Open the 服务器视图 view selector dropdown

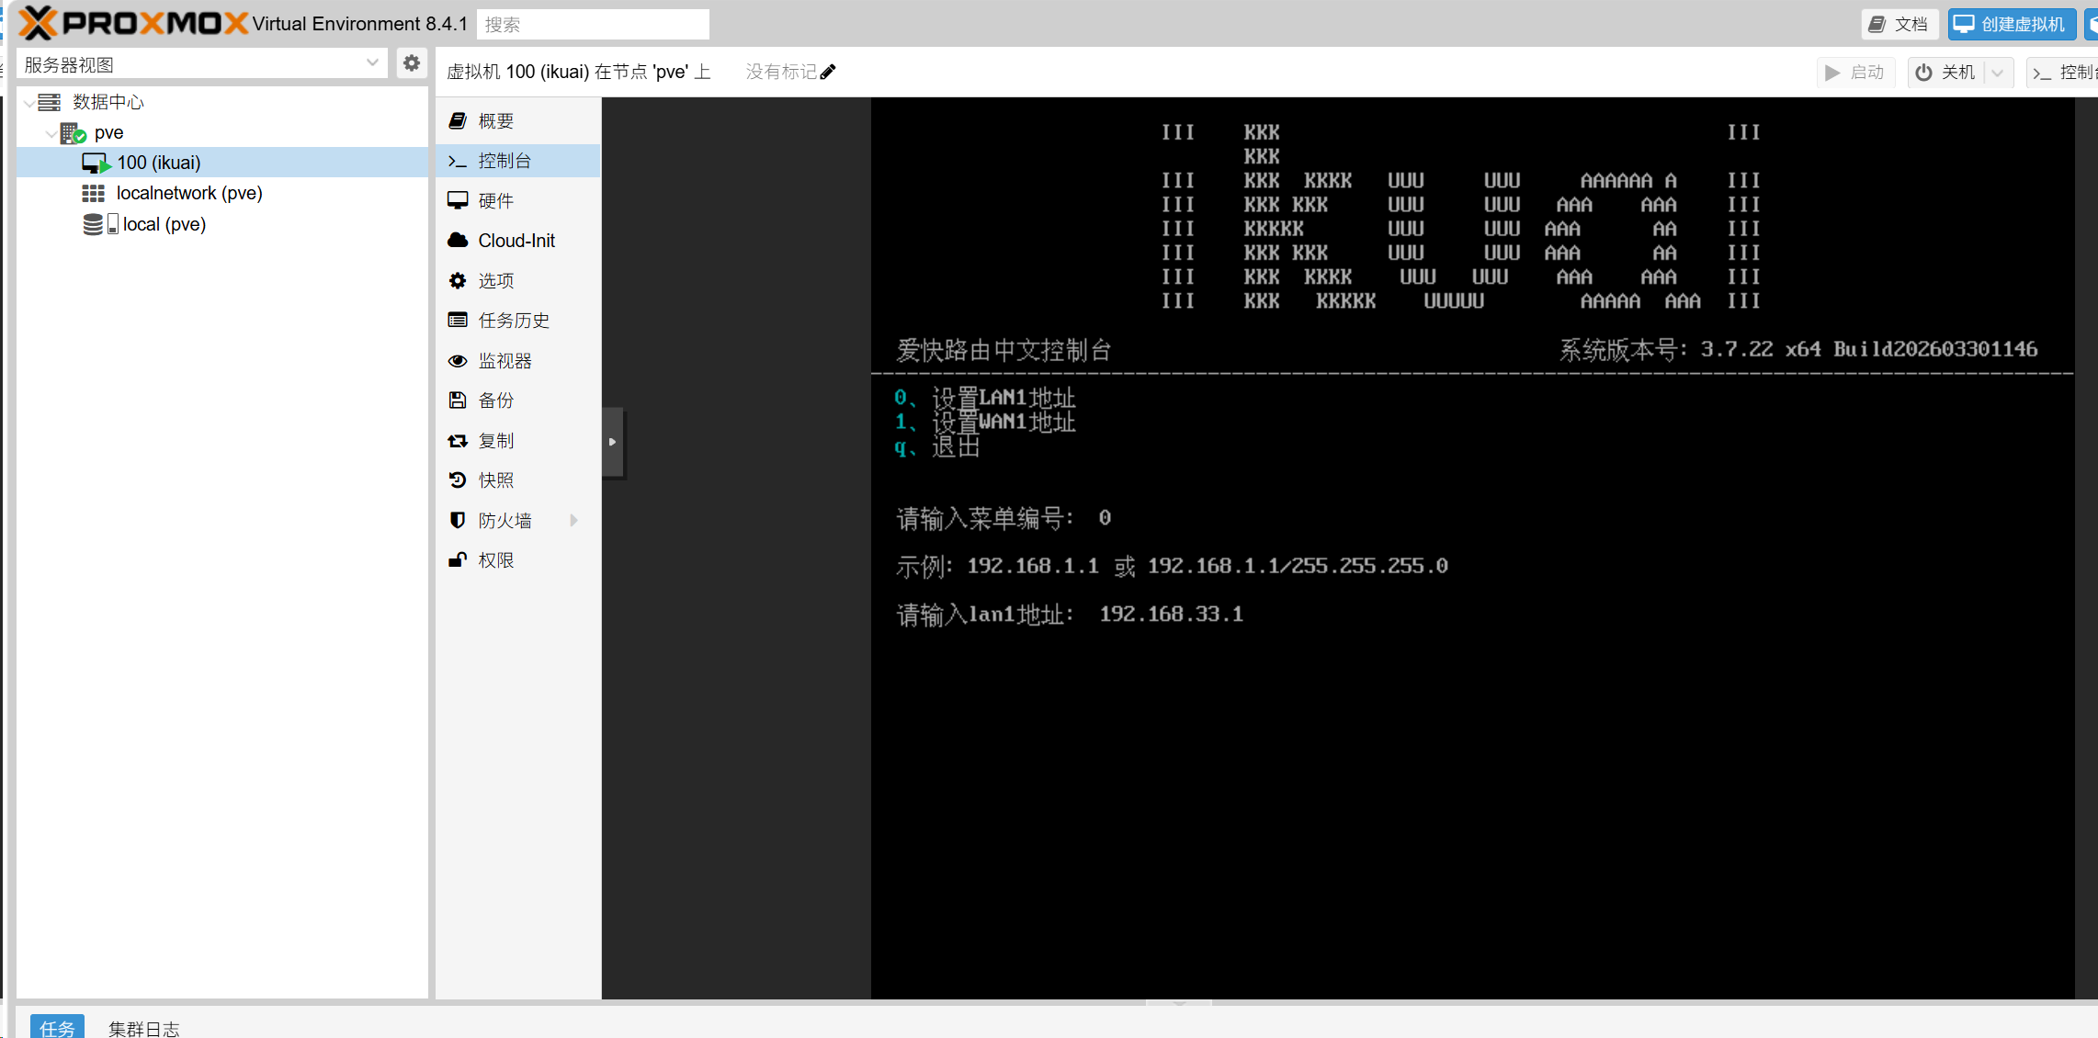tap(372, 63)
